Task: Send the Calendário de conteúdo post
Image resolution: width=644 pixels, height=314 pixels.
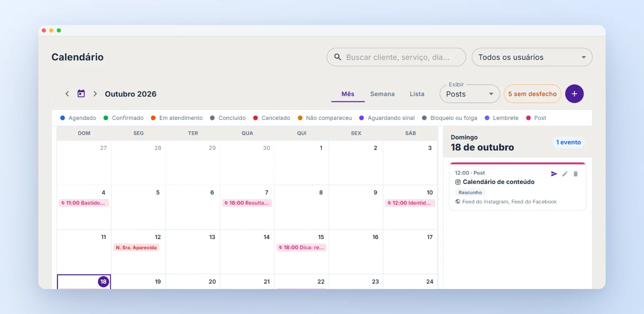Action: click(x=554, y=174)
